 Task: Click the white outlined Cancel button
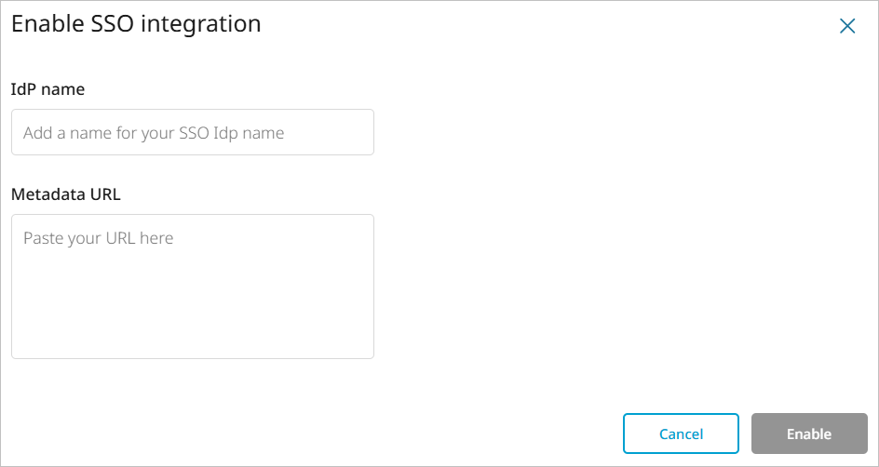pyautogui.click(x=681, y=434)
